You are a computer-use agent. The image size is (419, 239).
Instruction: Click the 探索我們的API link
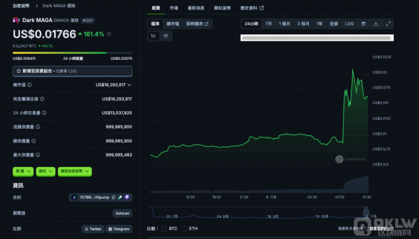pyautogui.click(x=382, y=229)
